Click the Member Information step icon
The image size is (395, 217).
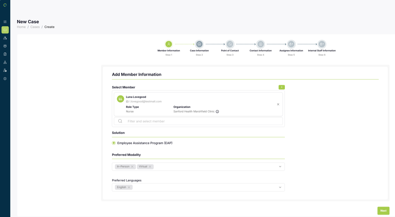tap(169, 44)
